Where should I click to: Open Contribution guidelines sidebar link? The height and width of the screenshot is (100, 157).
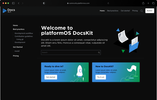pyautogui.click(x=24, y=36)
